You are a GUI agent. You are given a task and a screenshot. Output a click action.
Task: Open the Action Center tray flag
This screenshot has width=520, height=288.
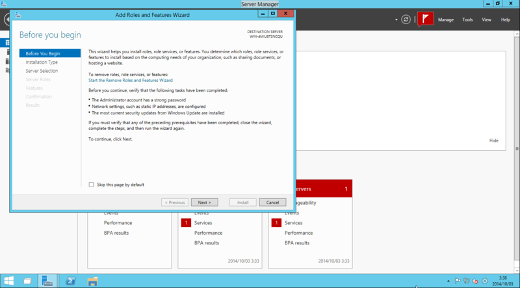[x=458, y=281]
